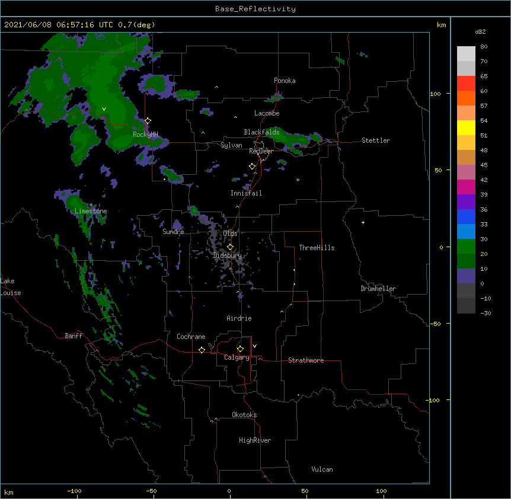
Task: Select the yellow diamond marker below RedDeer
Action: [x=253, y=167]
